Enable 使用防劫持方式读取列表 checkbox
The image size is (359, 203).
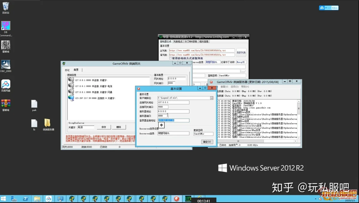(x=171, y=59)
